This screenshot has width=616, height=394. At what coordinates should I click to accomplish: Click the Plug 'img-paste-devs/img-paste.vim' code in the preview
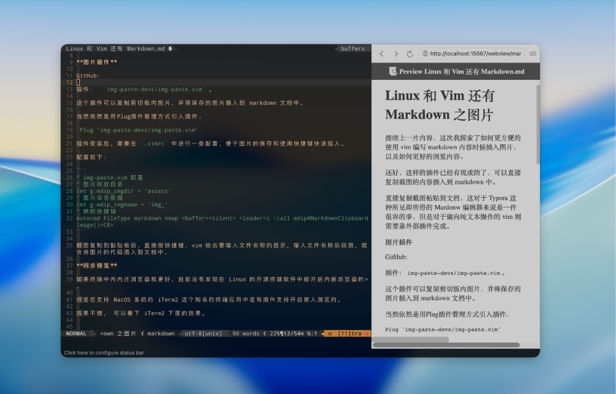click(x=443, y=330)
